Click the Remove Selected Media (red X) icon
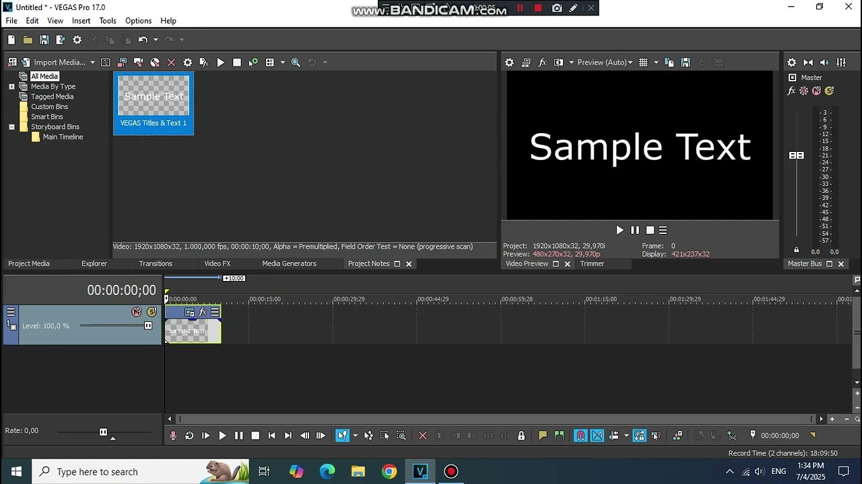The width and height of the screenshot is (862, 484). coord(171,63)
